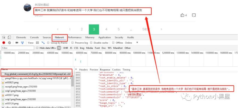Screen dimensions: 238x108
Task: Open the Memory tab
Action: pyautogui.click(x=90, y=37)
